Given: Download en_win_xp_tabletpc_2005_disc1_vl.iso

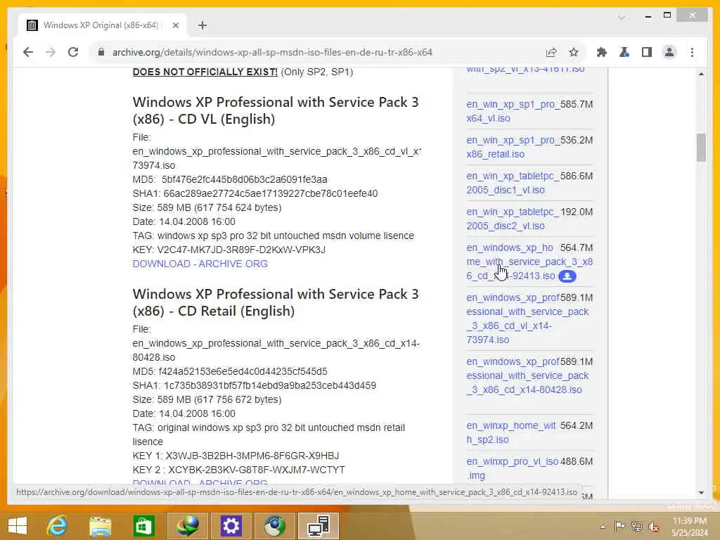Looking at the screenshot, I should [512, 183].
